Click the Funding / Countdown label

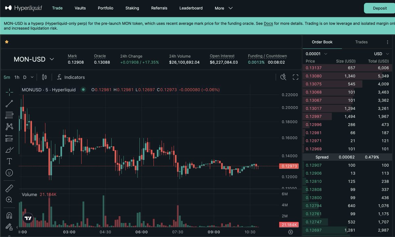[267, 56]
